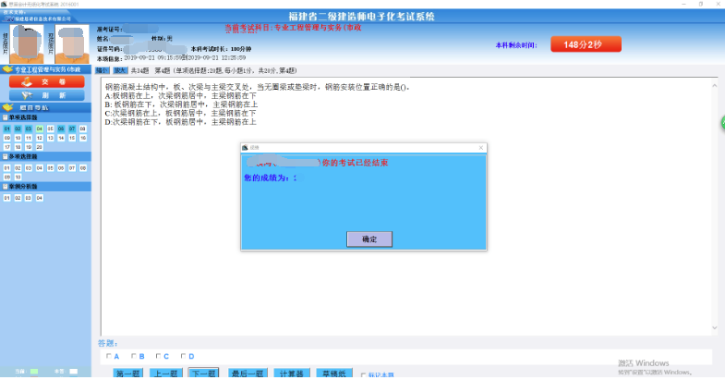Open multiple-choice question 10

pyautogui.click(x=18, y=177)
